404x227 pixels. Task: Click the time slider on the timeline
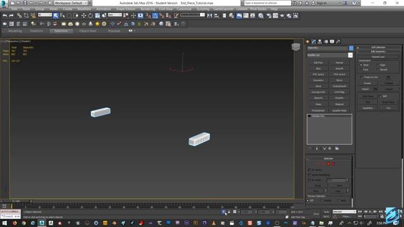click(x=16, y=201)
